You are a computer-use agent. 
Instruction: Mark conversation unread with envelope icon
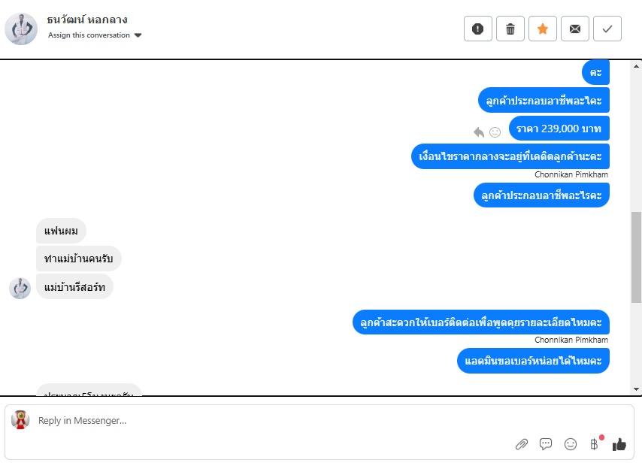575,29
